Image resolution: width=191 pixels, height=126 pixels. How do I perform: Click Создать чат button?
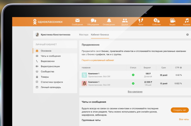[x=180, y=110]
